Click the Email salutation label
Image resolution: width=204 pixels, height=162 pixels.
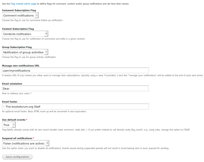(12, 84)
